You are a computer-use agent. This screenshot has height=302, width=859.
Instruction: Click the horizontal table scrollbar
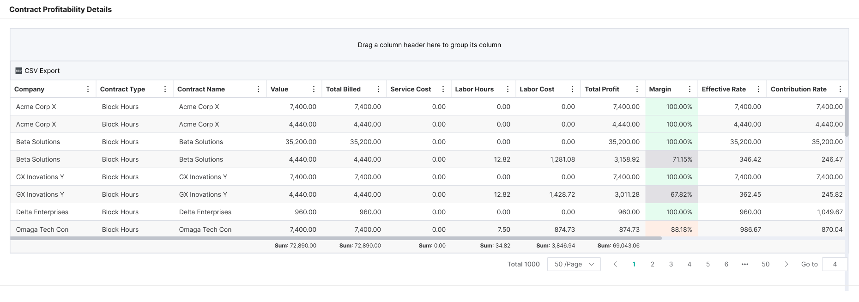336,238
